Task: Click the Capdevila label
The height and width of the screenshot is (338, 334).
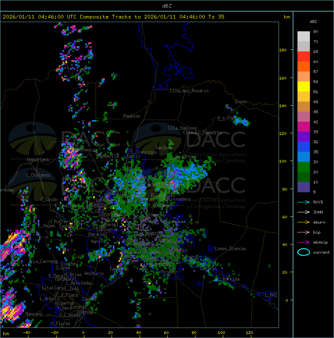Action: pyautogui.click(x=108, y=156)
